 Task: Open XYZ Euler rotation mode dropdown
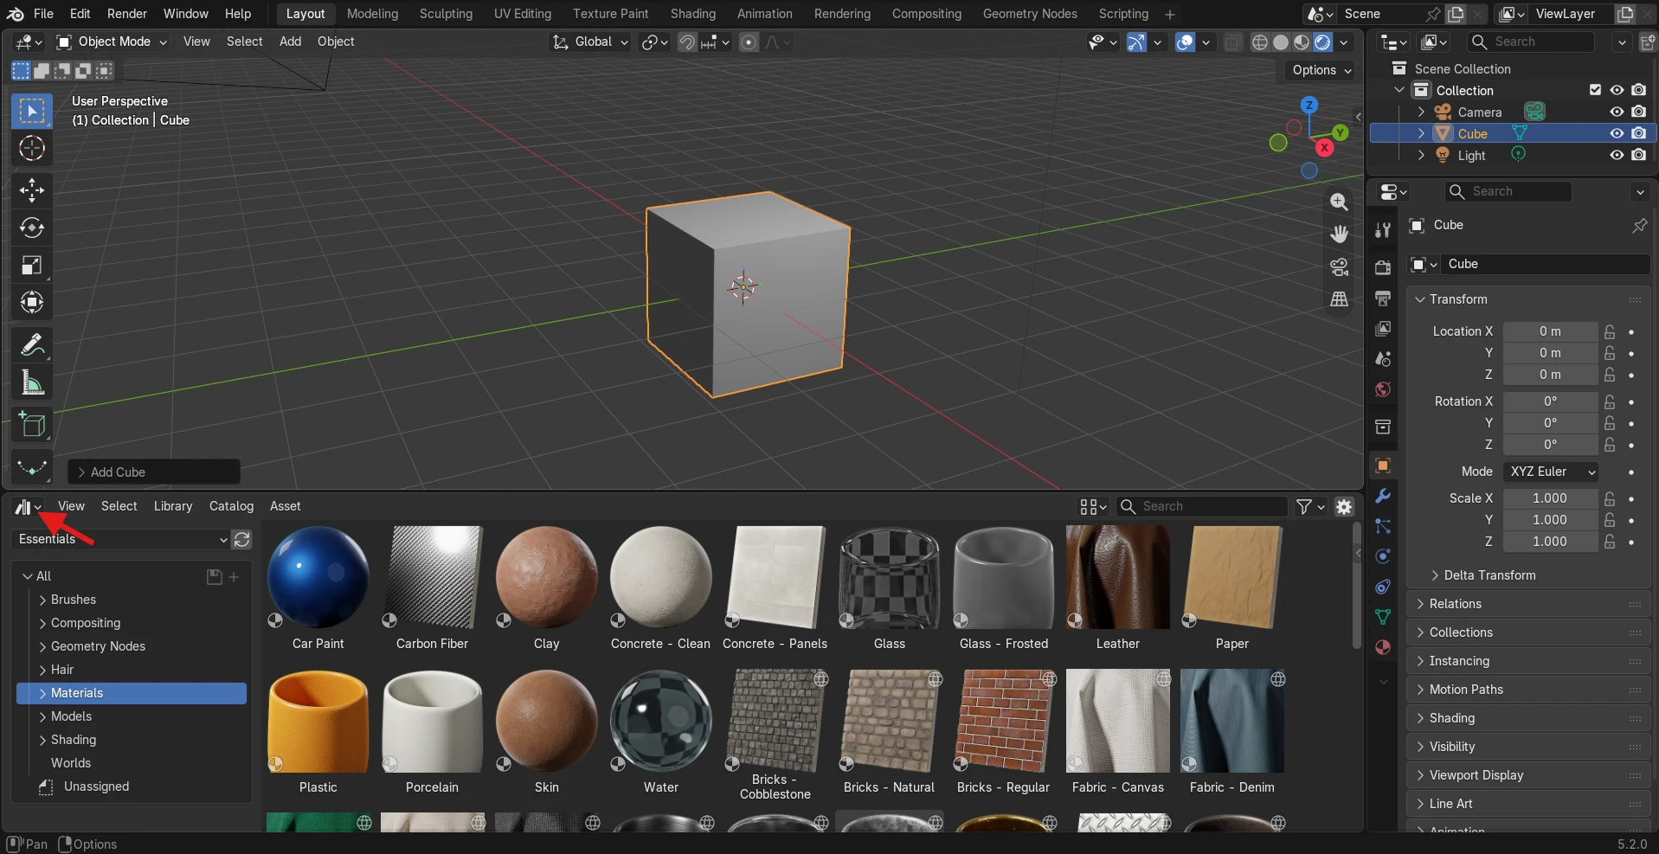[1550, 472]
